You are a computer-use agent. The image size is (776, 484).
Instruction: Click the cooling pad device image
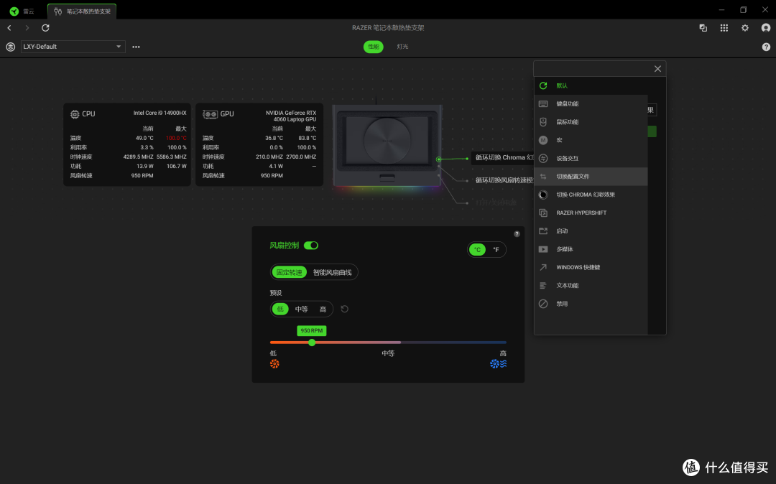[x=387, y=144]
